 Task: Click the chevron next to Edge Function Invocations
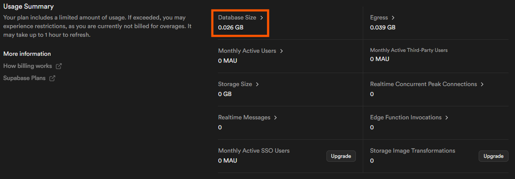tap(447, 117)
